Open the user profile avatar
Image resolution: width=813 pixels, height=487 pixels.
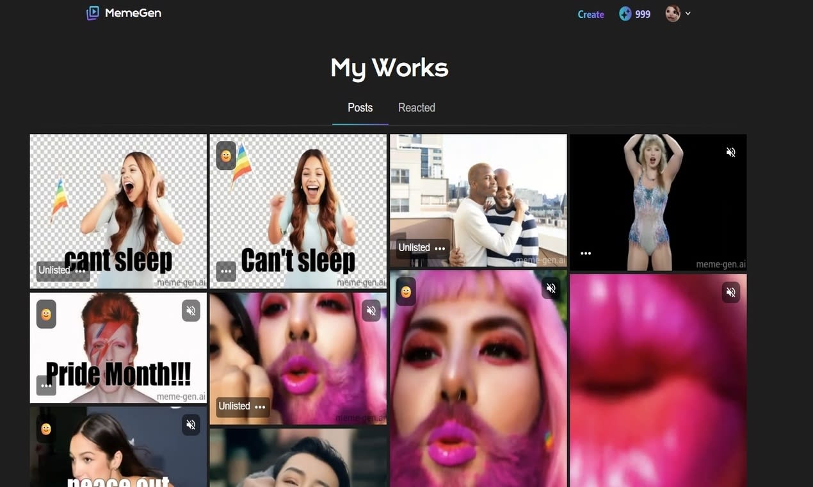(x=673, y=13)
